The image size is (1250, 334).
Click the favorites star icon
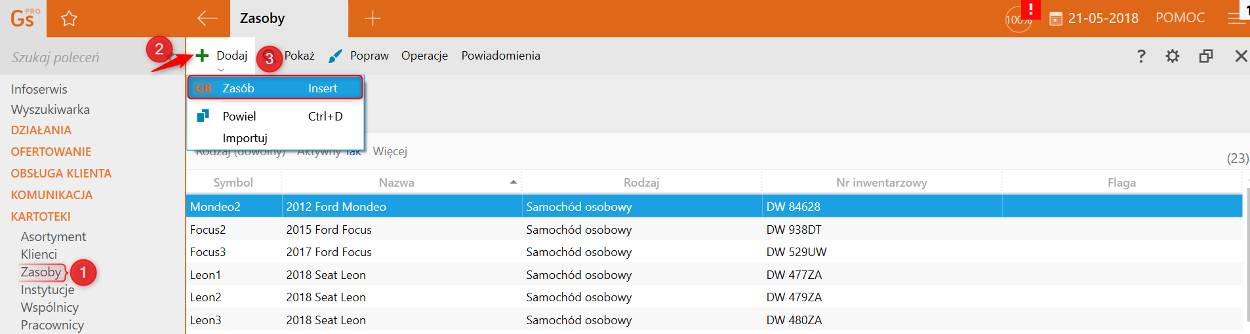click(69, 18)
